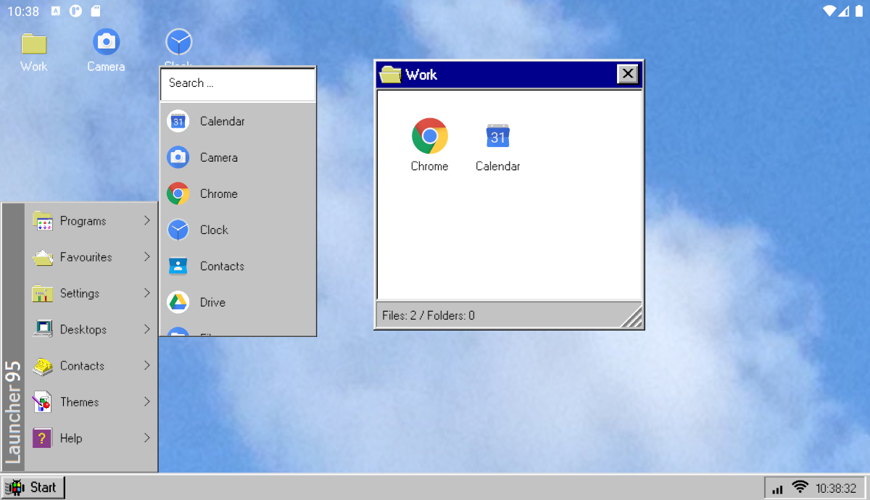Click the Drive icon in programs list
Image resolution: width=870 pixels, height=500 pixels.
pos(178,302)
